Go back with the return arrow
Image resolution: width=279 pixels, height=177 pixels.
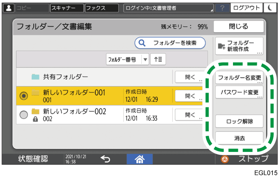point(105,159)
